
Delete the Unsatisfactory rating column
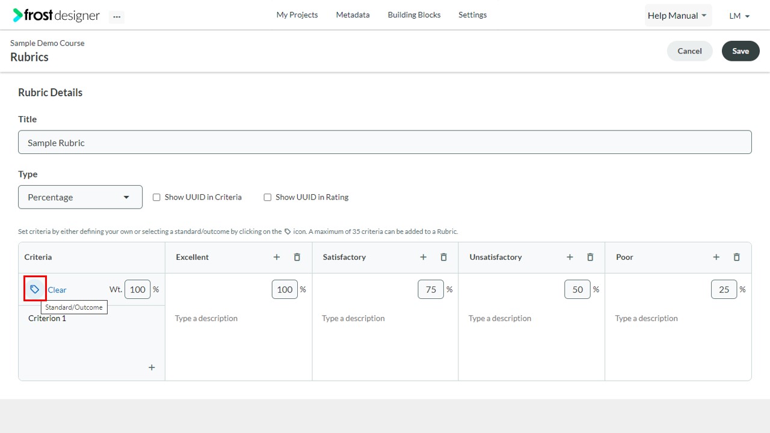pyautogui.click(x=590, y=257)
